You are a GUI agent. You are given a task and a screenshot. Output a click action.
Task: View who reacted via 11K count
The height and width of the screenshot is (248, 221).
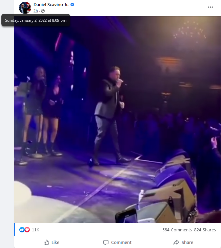36,230
